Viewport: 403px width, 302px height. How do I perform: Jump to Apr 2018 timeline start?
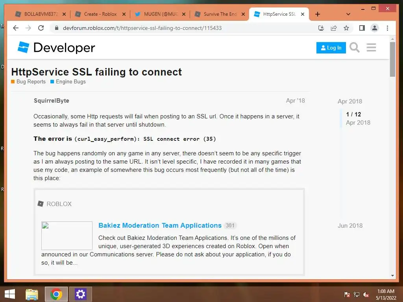350,101
